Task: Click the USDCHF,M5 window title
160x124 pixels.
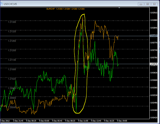Action: point(10,4)
